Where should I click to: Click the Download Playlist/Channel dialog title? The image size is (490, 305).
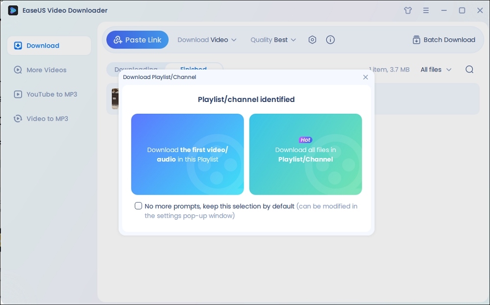[x=159, y=77]
